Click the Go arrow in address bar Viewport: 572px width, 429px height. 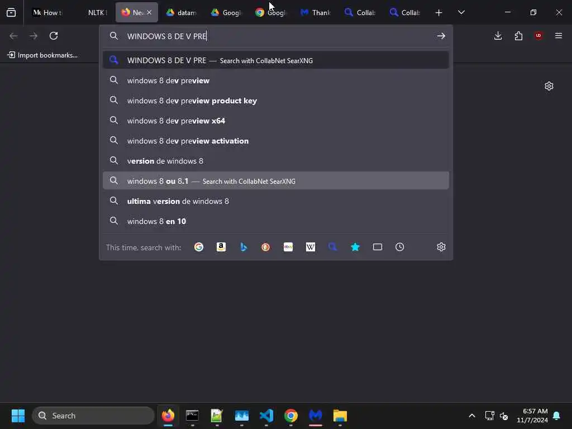pos(441,36)
